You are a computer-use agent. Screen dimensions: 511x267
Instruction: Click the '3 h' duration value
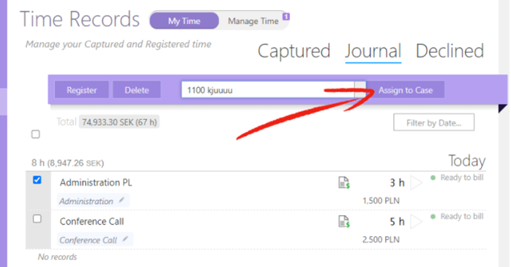click(x=397, y=183)
